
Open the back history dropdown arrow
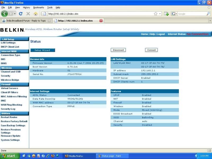click(15, 14)
